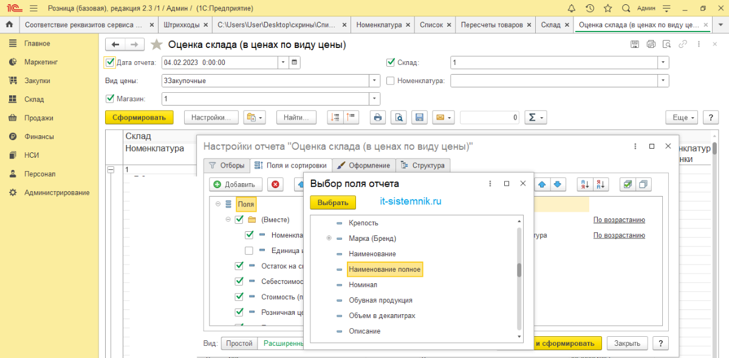The height and width of the screenshot is (358, 729).
Task: Open the Еще dropdown menu
Action: pos(680,118)
